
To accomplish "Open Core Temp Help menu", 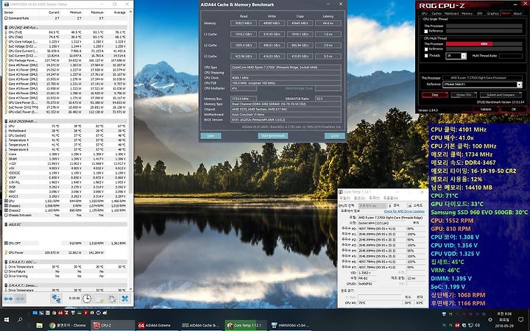I will point(391,198).
